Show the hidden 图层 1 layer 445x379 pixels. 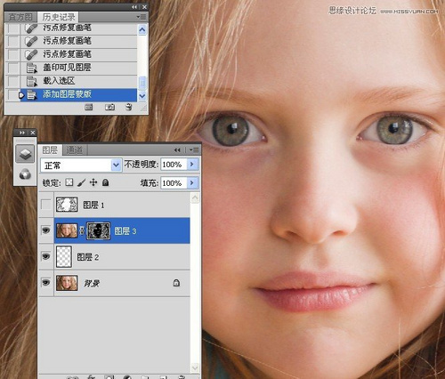(45, 205)
